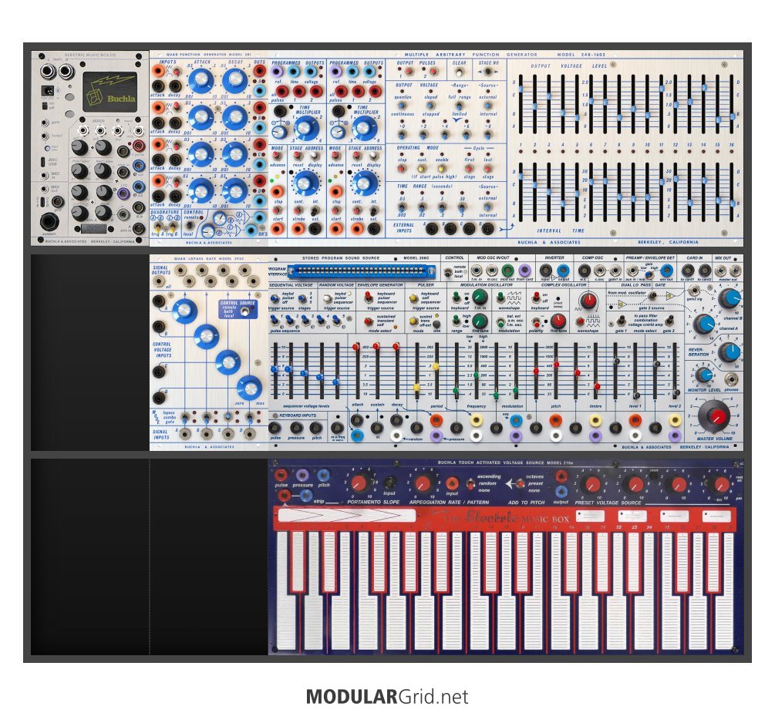Screen dimensions: 775x713
Task: Turn knob C on the Quad Lopass Gate
Action: coord(227,362)
